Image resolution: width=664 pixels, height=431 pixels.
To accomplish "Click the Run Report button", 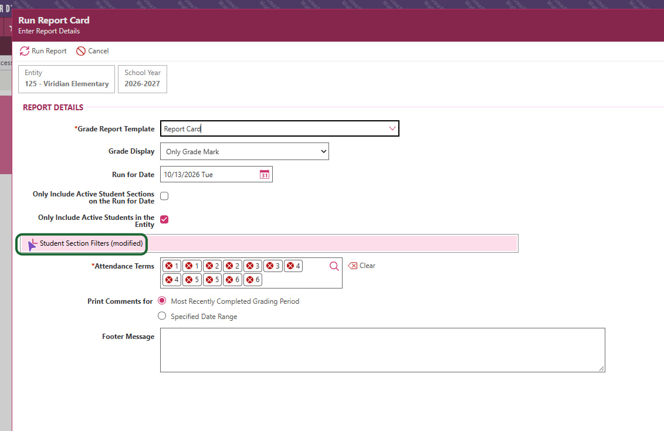I will 43,51.
